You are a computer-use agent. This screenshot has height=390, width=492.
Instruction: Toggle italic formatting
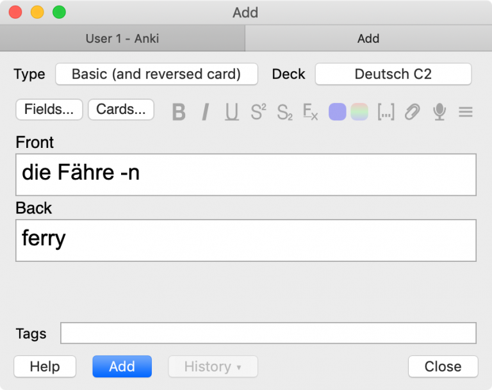(x=205, y=111)
